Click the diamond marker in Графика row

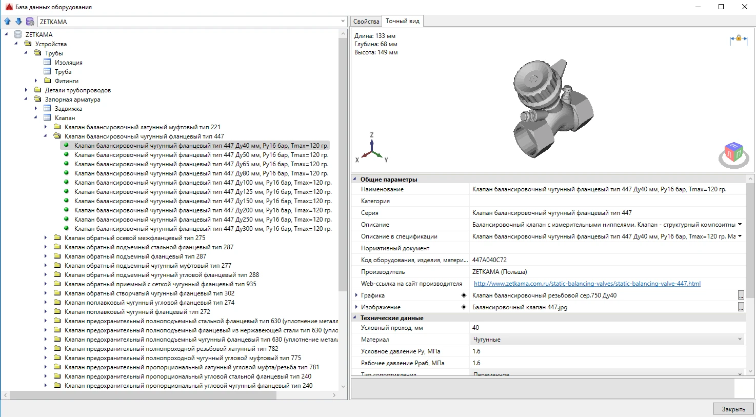click(x=464, y=295)
